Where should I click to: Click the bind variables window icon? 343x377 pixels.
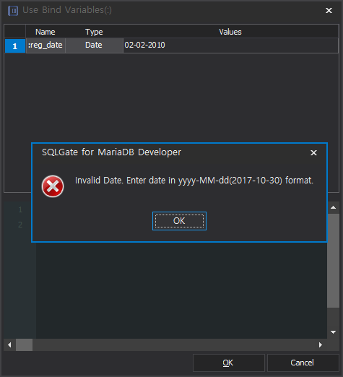coord(13,11)
